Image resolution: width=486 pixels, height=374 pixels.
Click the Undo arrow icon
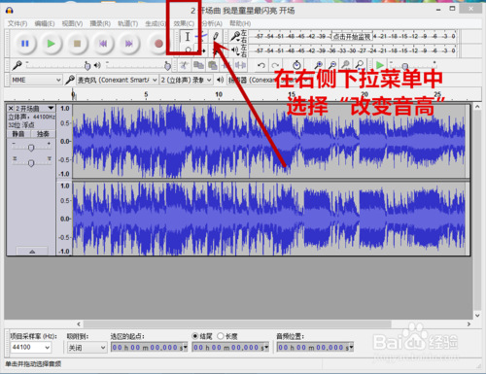click(261, 65)
